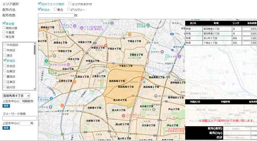Check the エリアおまかせ checkbox
The width and height of the screenshot is (257, 141).
[x=70, y=4]
